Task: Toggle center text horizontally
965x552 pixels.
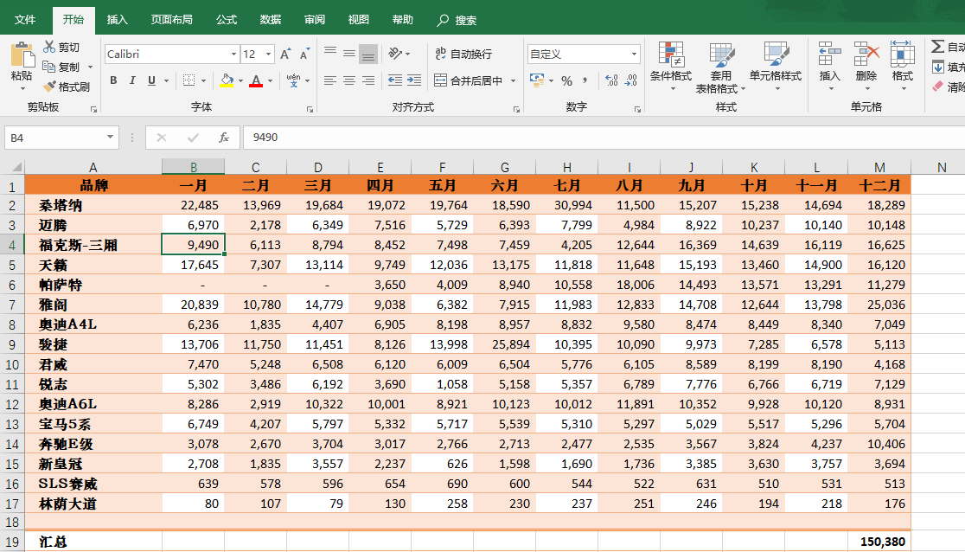Action: pos(349,80)
